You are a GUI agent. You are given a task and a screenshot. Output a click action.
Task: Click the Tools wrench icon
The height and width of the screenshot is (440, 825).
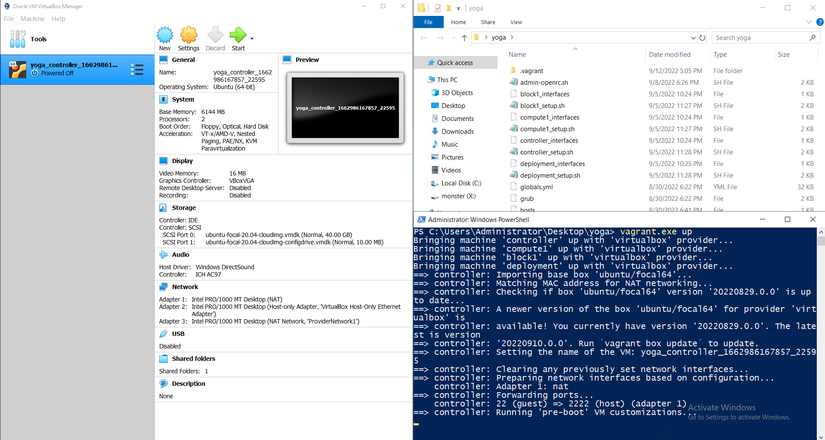coord(18,39)
